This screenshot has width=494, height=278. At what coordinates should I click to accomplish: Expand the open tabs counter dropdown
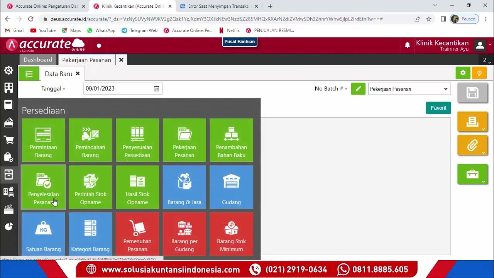pyautogui.click(x=486, y=60)
